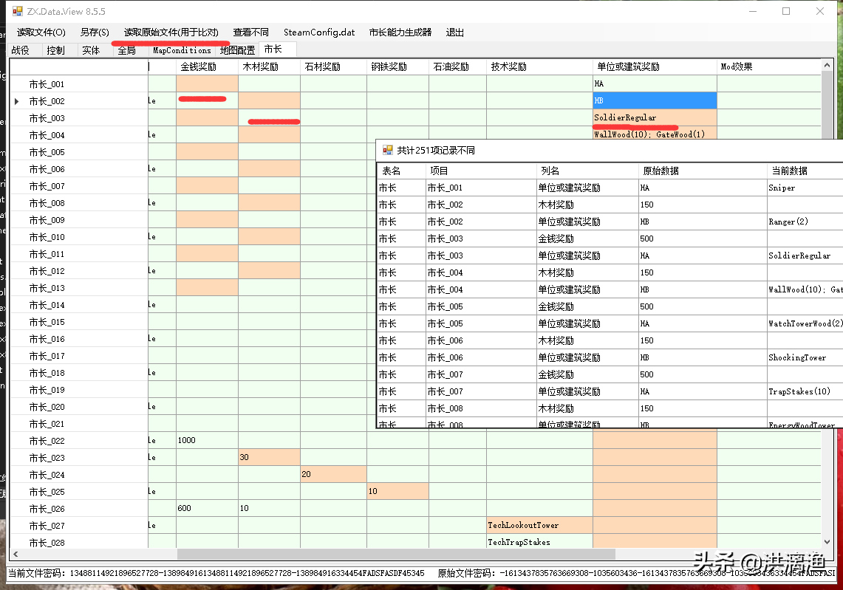Switch to the 地图配置 tab
The height and width of the screenshot is (590, 843).
coord(237,50)
